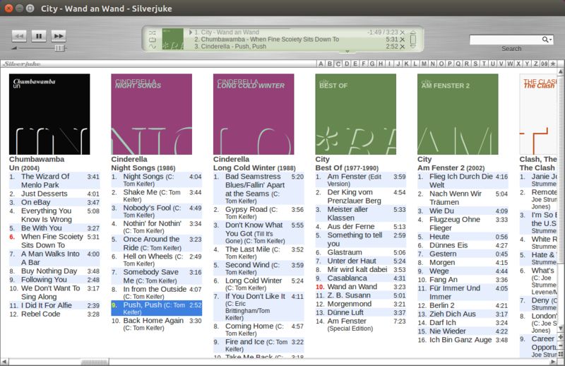This screenshot has height=366, width=565.
Task: Zoom out with the minus icon
Action: click(561, 346)
